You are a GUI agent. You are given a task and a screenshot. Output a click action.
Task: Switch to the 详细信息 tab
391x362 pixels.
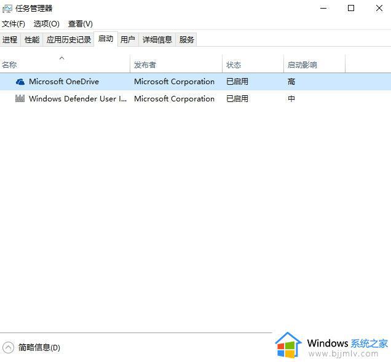click(x=157, y=39)
